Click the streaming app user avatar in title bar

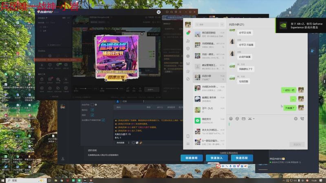click(x=159, y=12)
